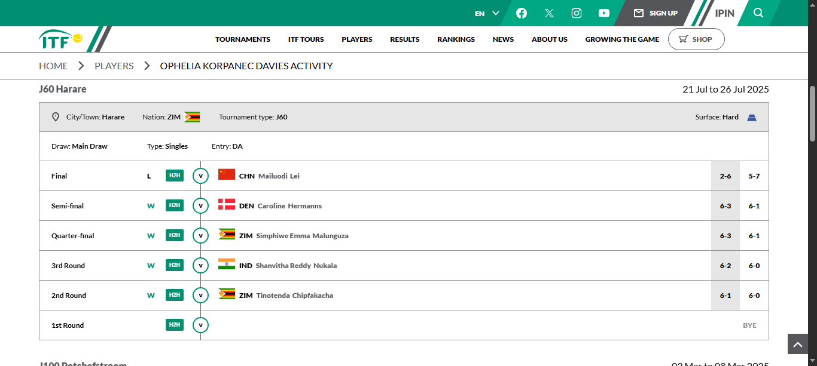817x366 pixels.
Task: Open the Rankings menu
Action: point(456,39)
